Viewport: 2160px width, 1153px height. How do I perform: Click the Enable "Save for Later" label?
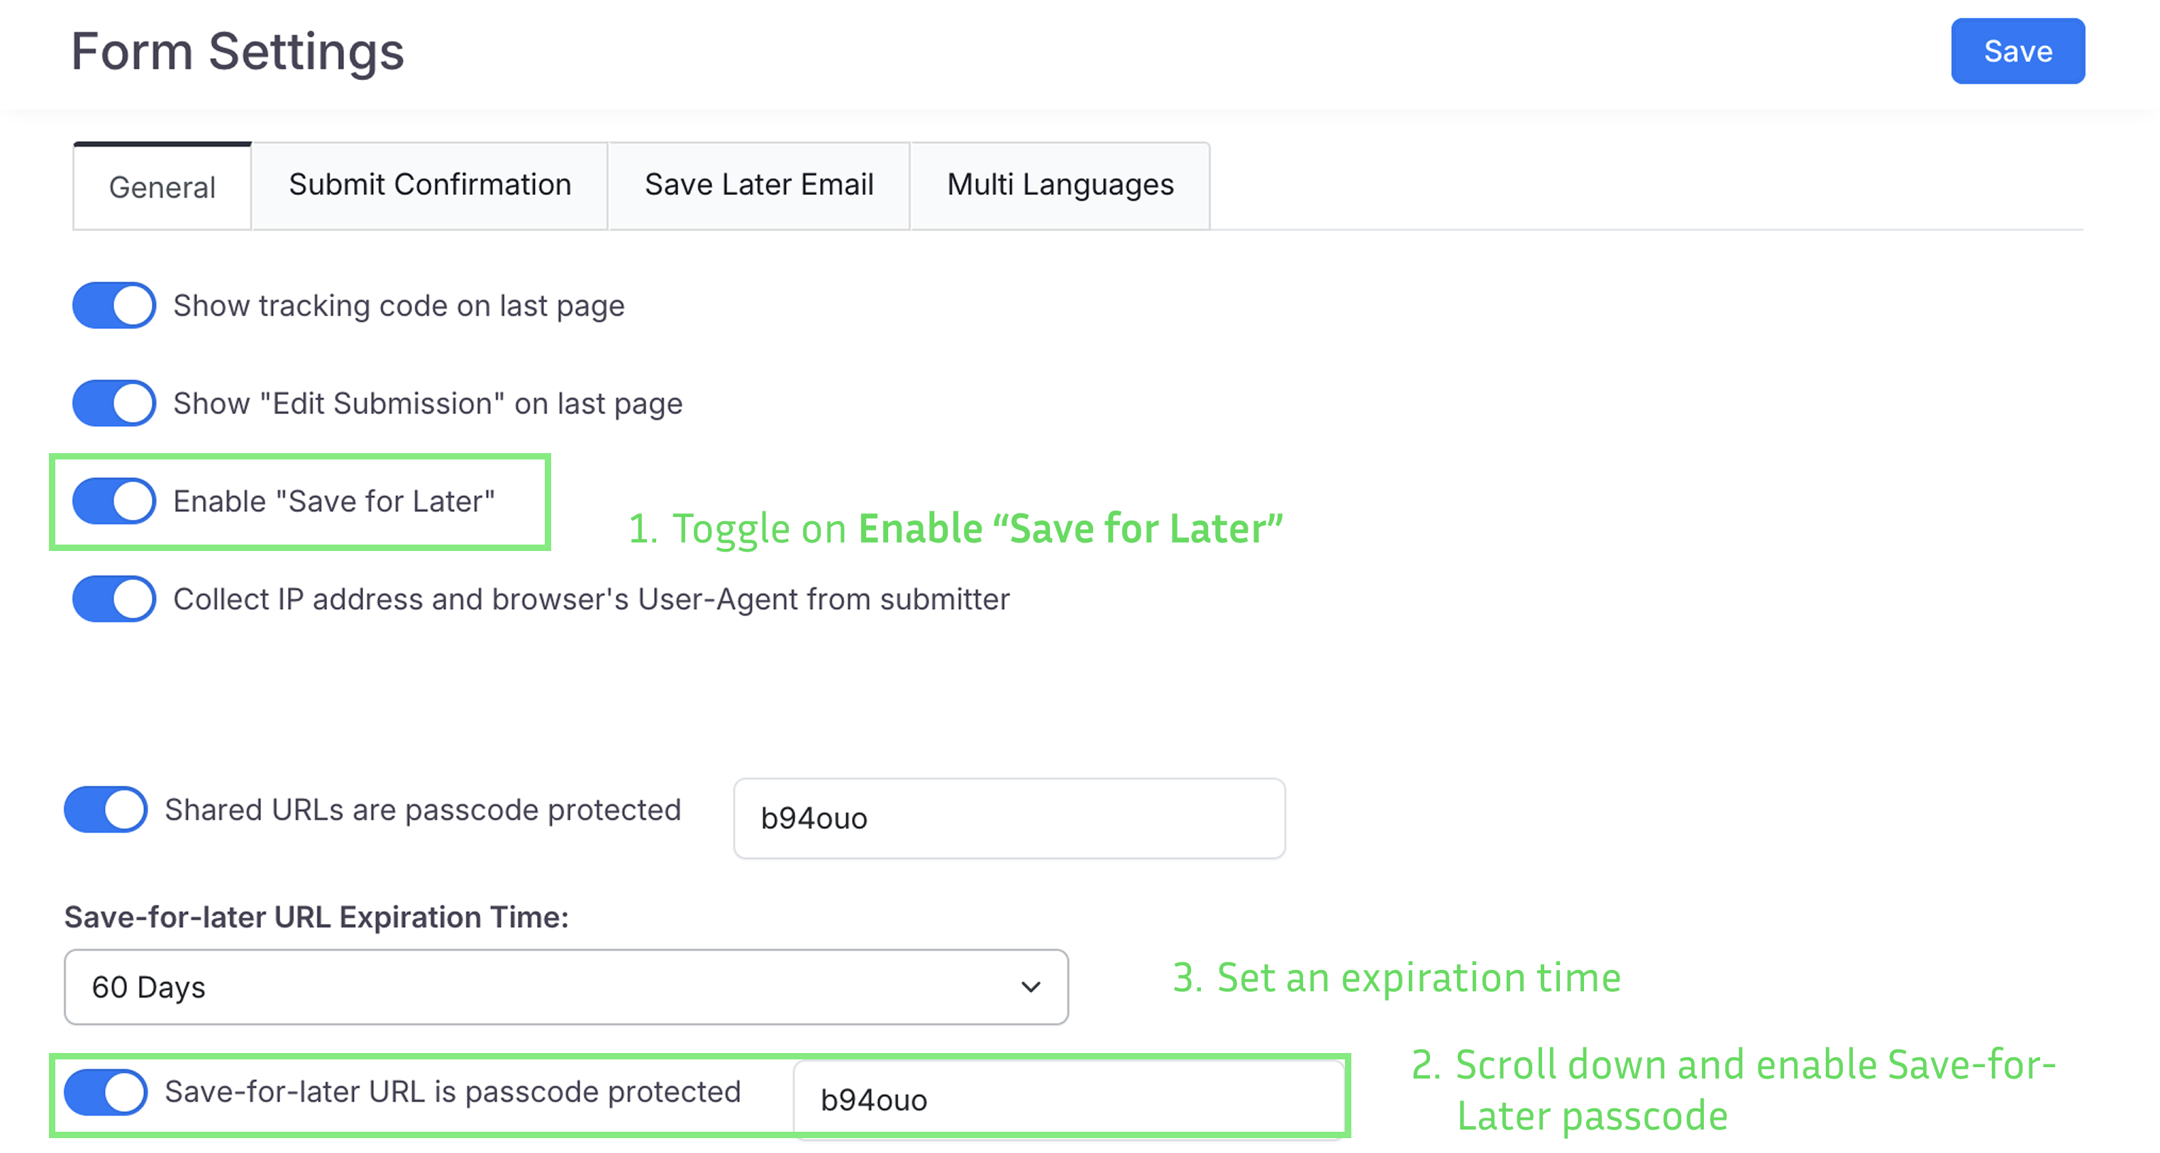pos(333,501)
